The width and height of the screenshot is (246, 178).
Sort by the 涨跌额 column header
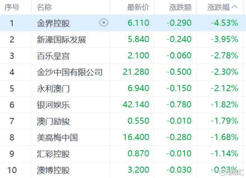coord(180,7)
